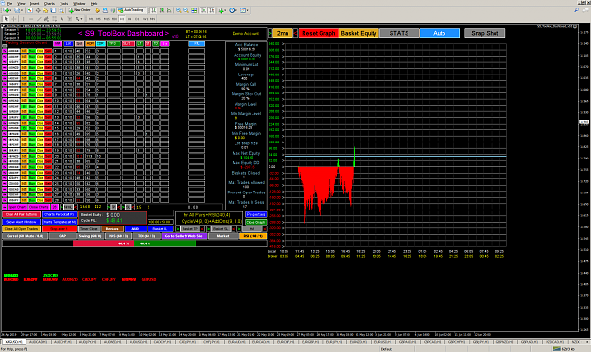
Task: Toggle chart shift icon
Action: click(x=212, y=10)
